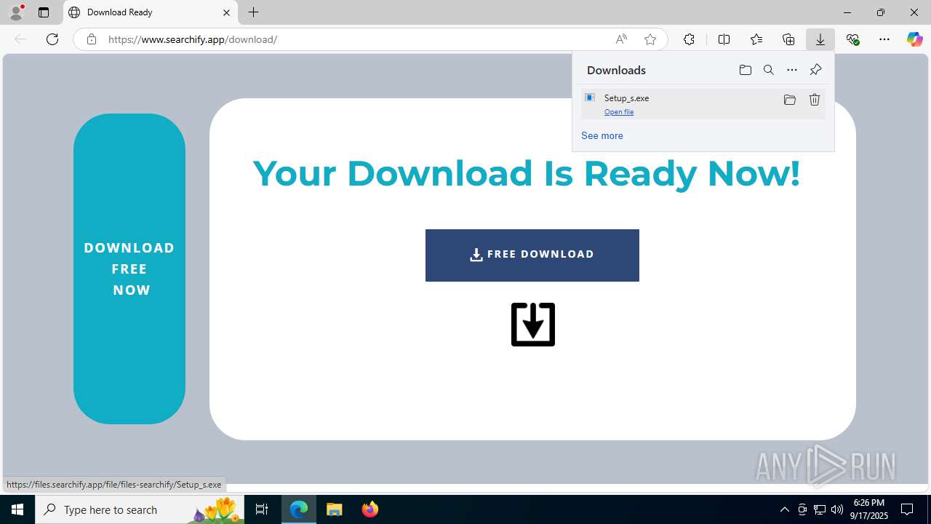Open the volume tray icon

(836, 509)
